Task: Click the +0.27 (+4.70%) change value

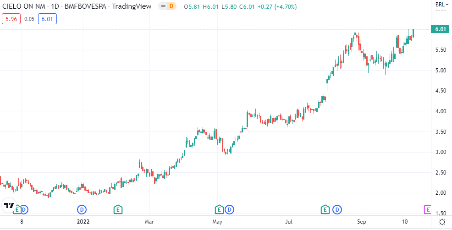Action: click(x=277, y=6)
